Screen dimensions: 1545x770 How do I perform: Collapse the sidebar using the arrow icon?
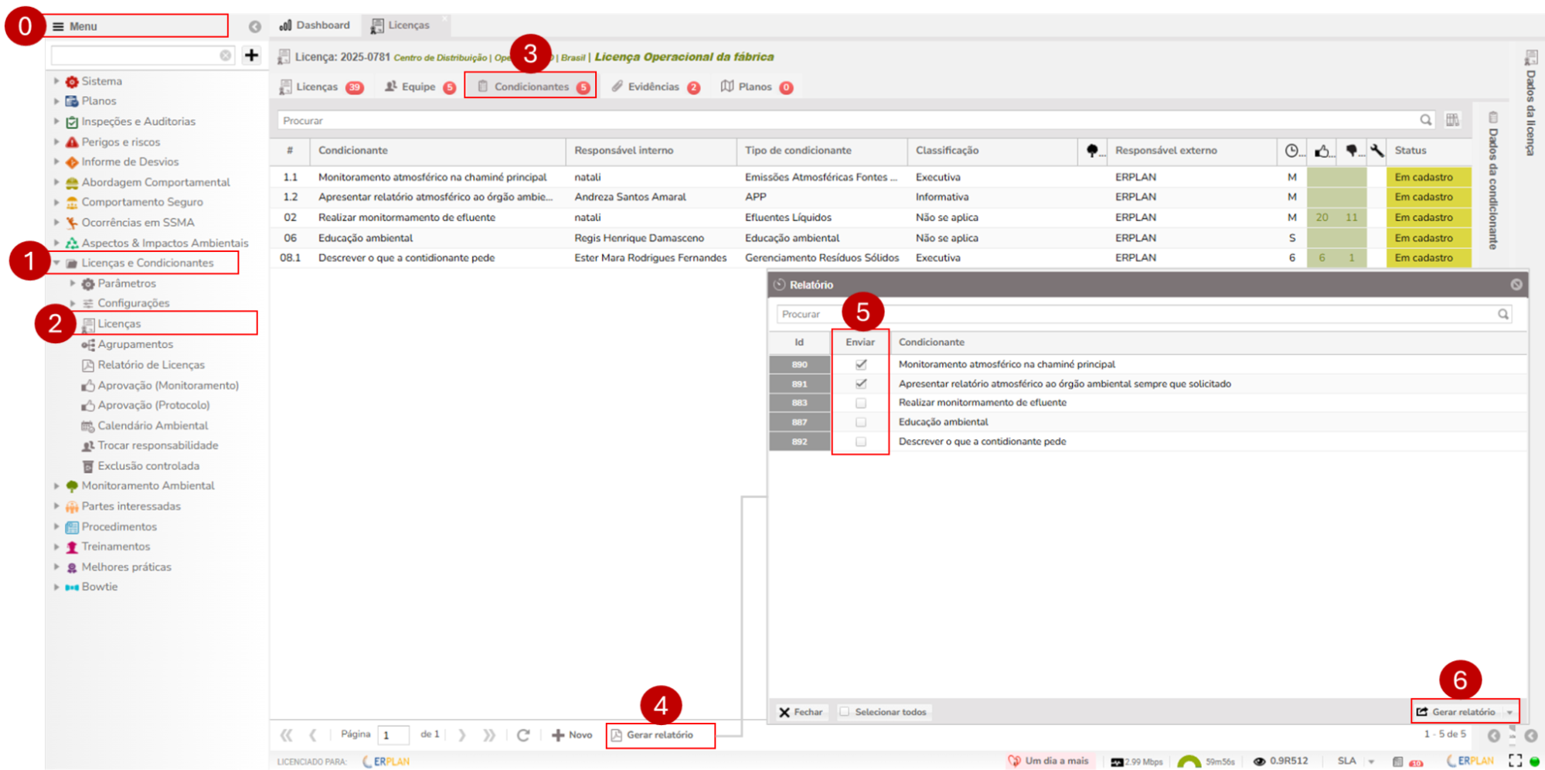(254, 26)
